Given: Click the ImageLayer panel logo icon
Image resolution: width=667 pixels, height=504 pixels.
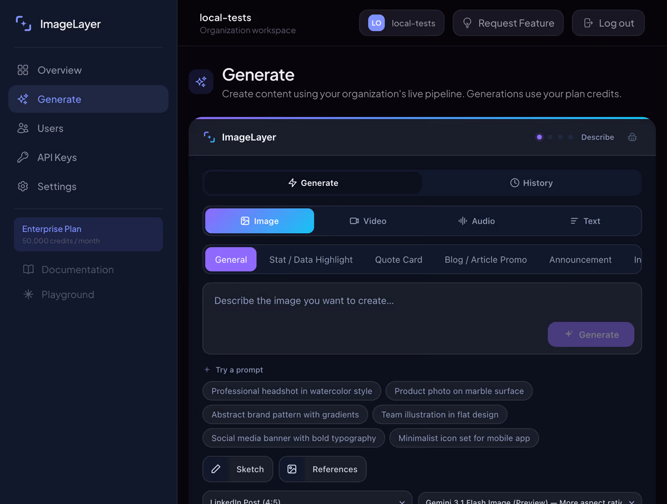Looking at the screenshot, I should point(210,137).
